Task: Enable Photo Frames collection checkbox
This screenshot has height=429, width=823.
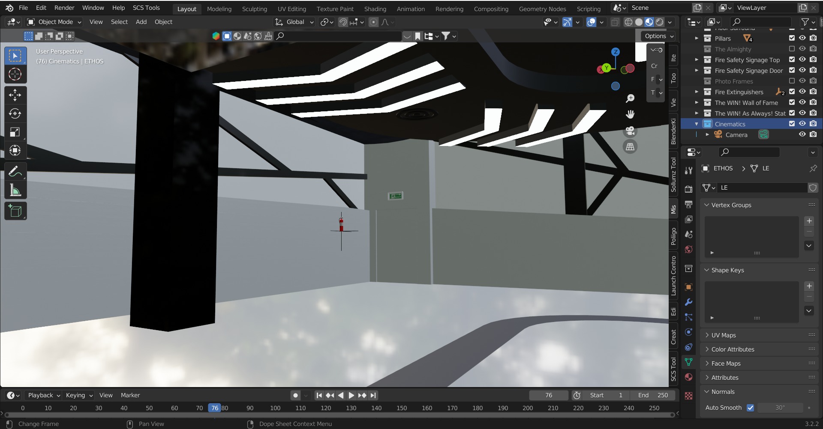Action: pyautogui.click(x=792, y=81)
